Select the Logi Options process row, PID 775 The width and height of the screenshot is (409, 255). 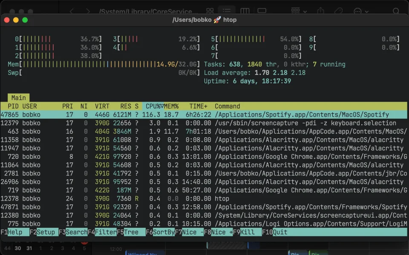coord(204,224)
